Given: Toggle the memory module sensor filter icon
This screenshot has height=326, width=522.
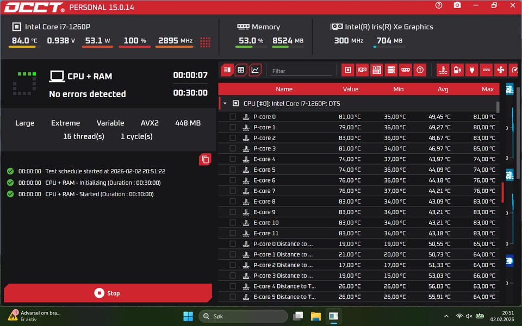Looking at the screenshot, I should (x=406, y=70).
